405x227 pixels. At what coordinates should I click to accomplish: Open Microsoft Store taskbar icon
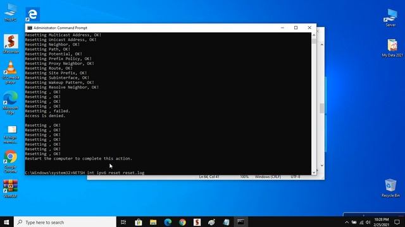(139, 222)
